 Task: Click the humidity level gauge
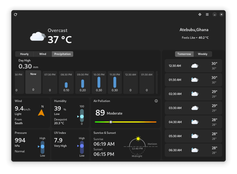click(82, 116)
